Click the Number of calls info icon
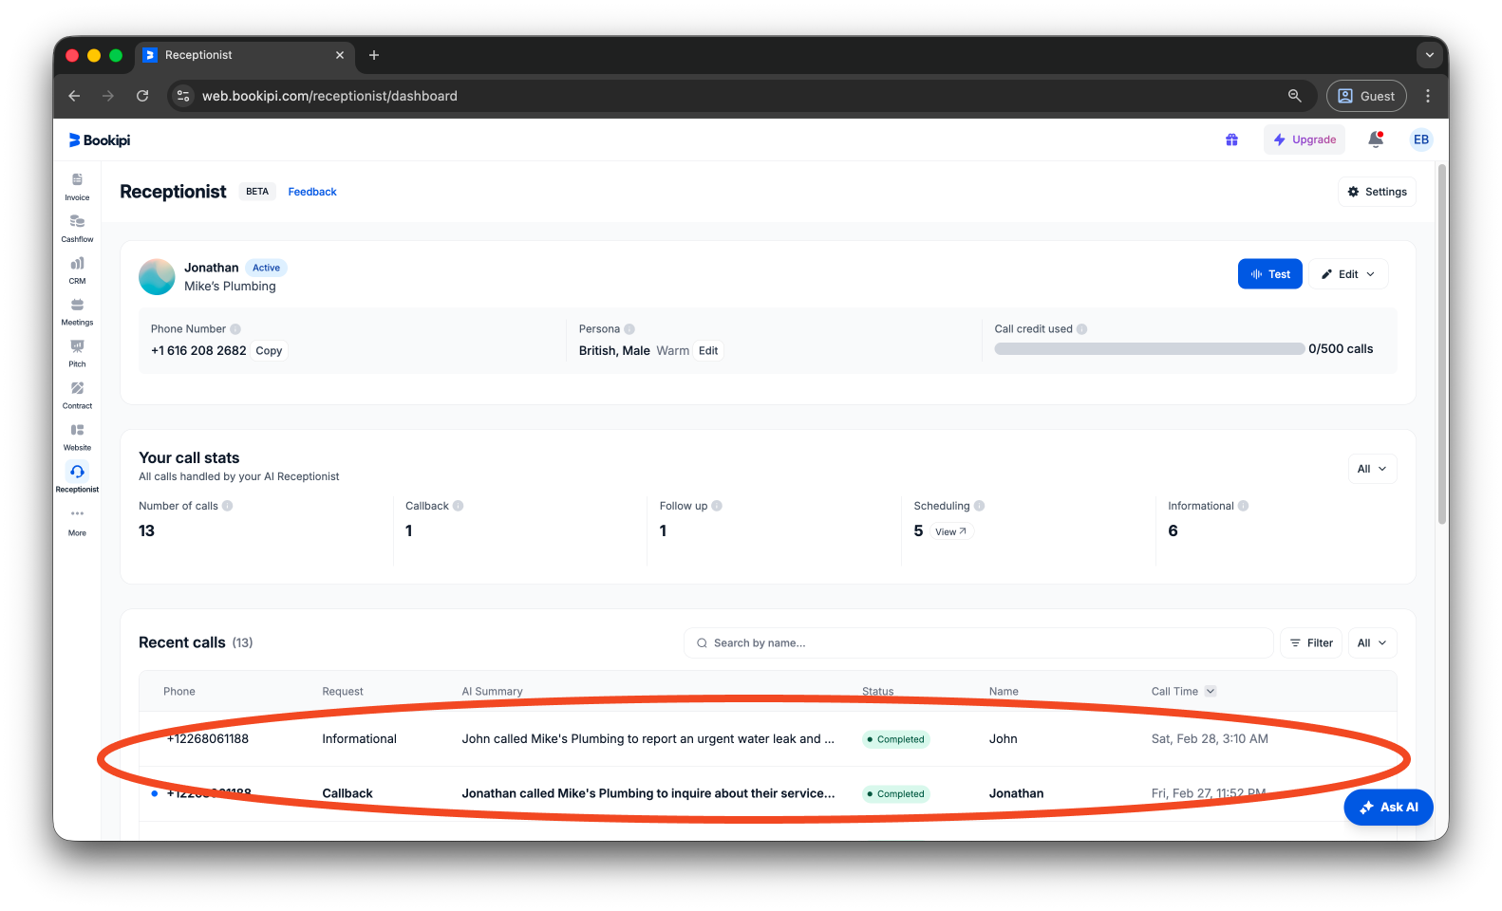The image size is (1502, 911). [228, 506]
